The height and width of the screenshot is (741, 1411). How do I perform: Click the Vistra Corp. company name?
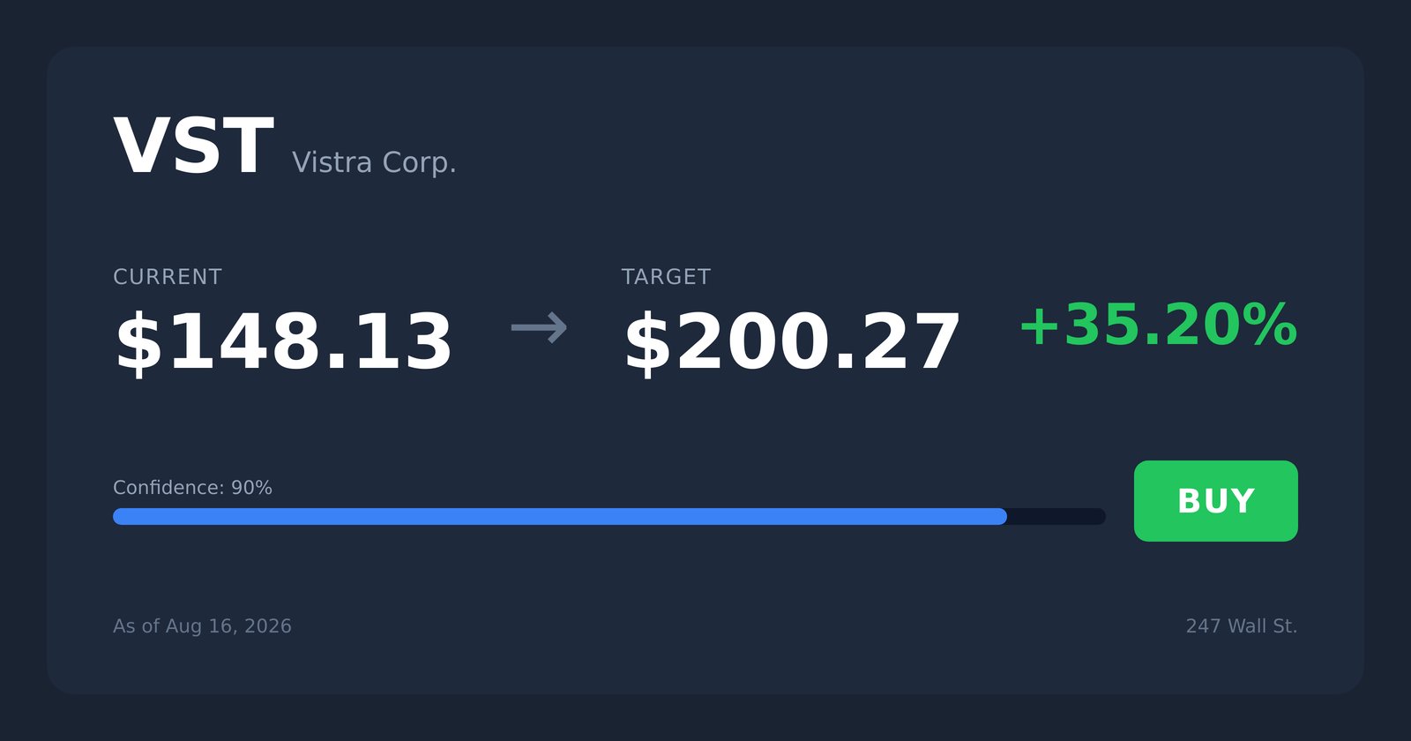point(374,162)
